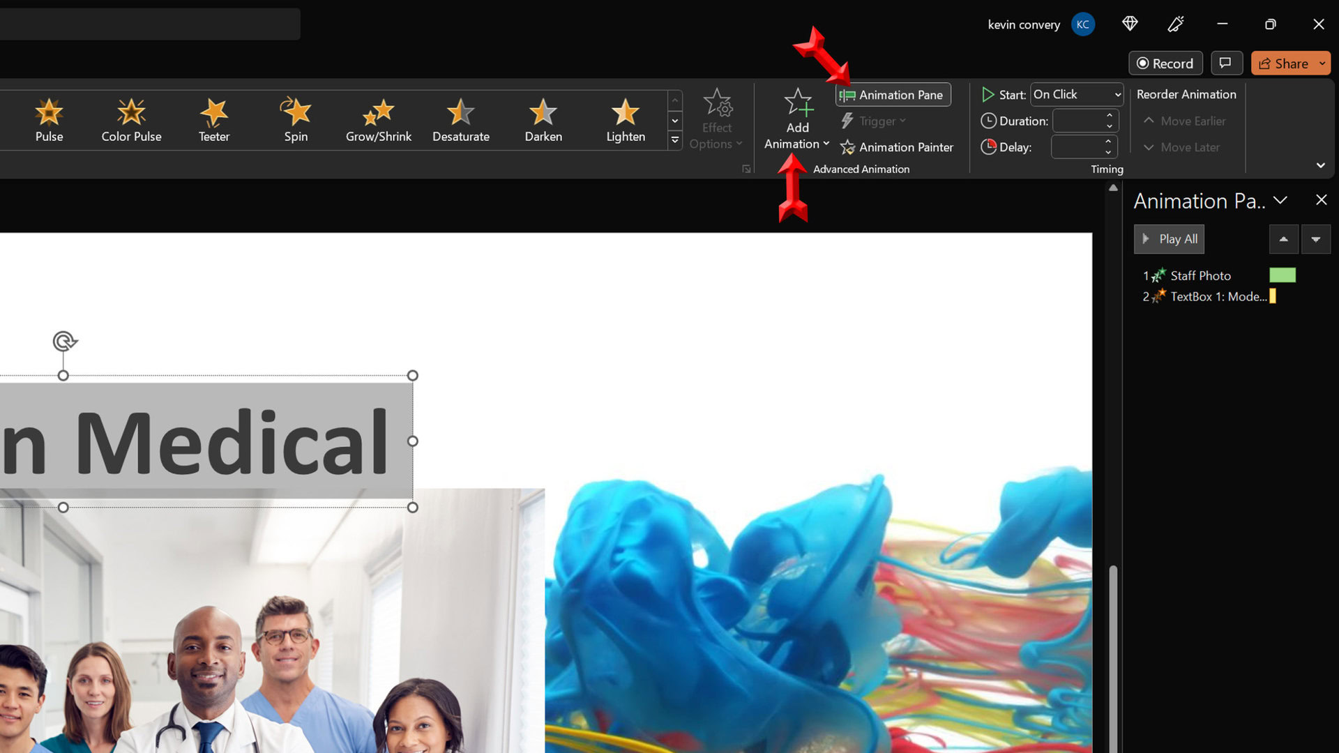Click the Animation Painter tool

coord(897,147)
